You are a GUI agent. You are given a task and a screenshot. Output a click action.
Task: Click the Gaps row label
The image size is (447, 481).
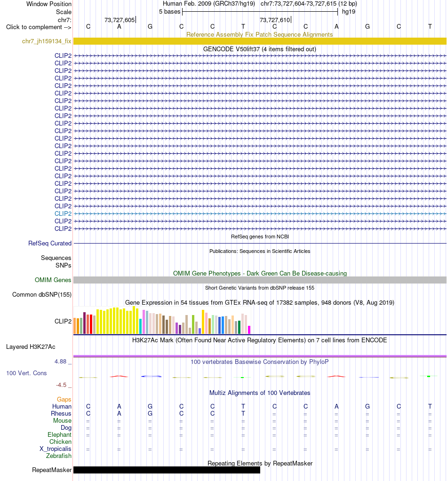64,399
